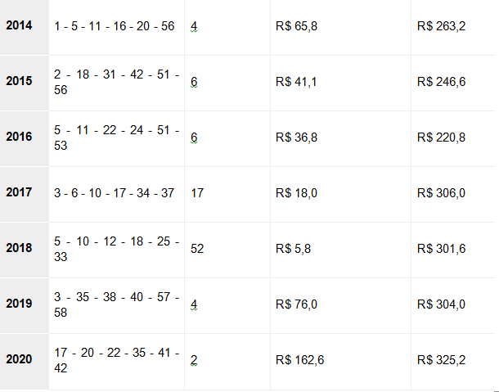
Task: Click the underlined 4 in the 2014 row
Action: [x=194, y=26]
